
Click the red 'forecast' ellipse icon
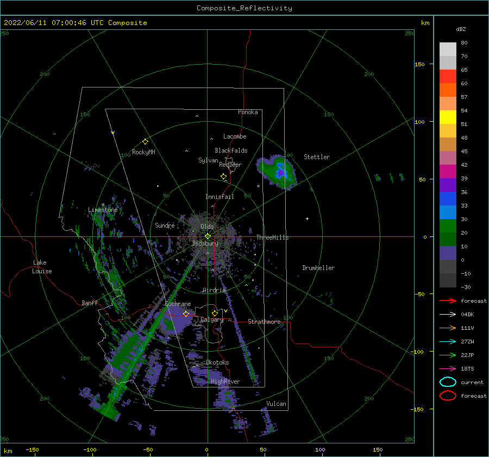(x=448, y=396)
